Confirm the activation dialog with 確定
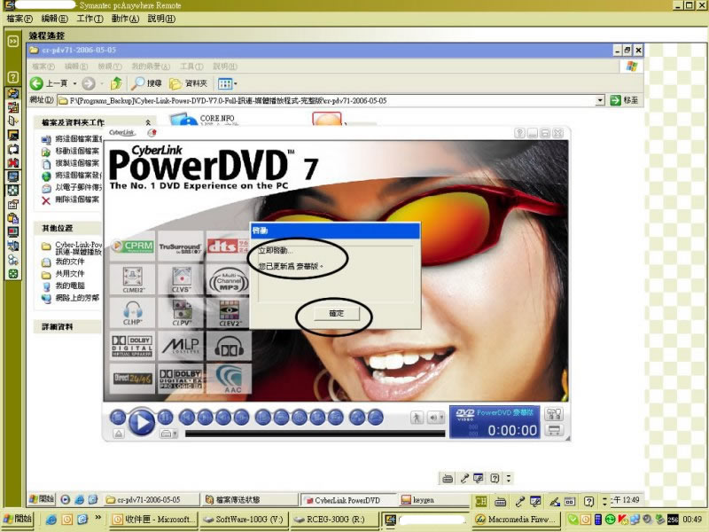The image size is (709, 532). pyautogui.click(x=337, y=313)
